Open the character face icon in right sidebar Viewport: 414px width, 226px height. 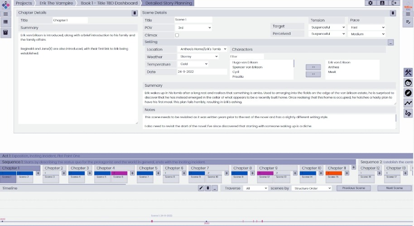(x=408, y=83)
